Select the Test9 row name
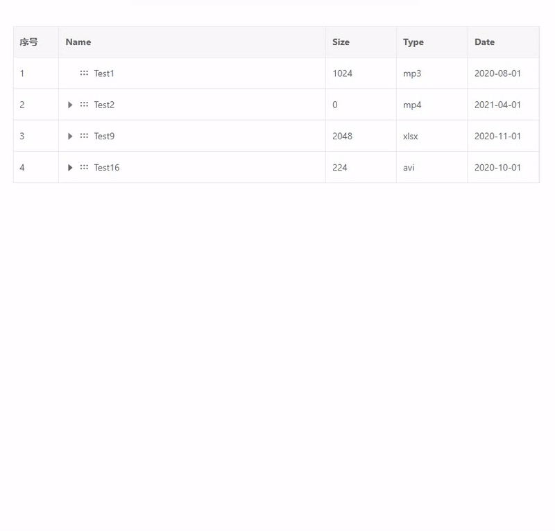The width and height of the screenshot is (555, 531). [x=104, y=136]
